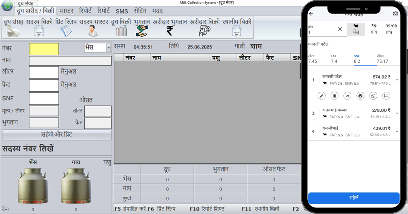Share entry through the WhatsApp icon
This screenshot has height=214, width=408.
click(x=373, y=95)
